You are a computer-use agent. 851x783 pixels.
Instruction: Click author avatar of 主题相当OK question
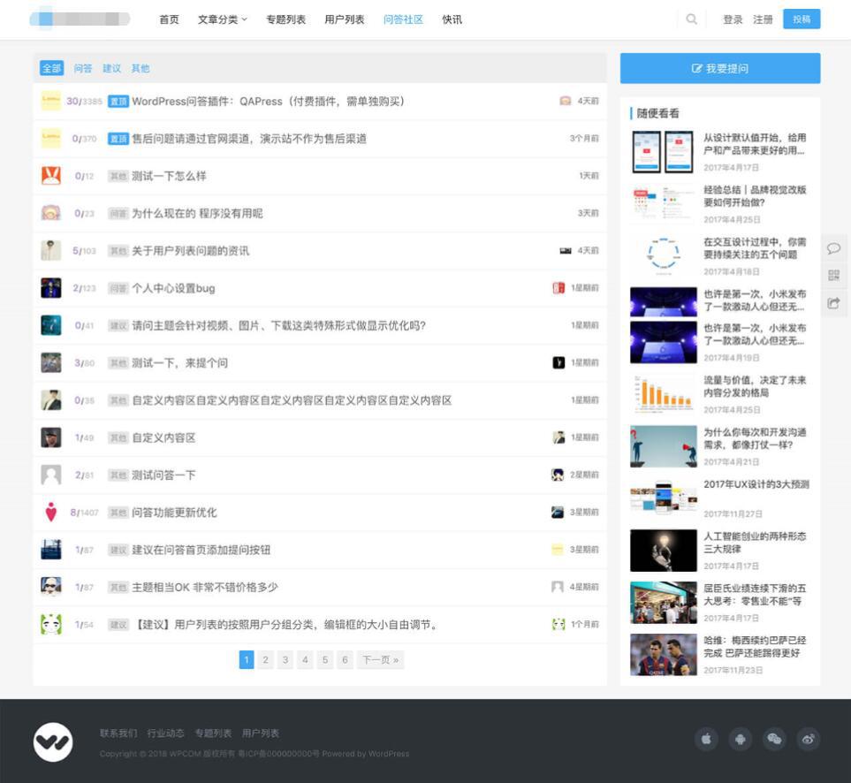[51, 587]
